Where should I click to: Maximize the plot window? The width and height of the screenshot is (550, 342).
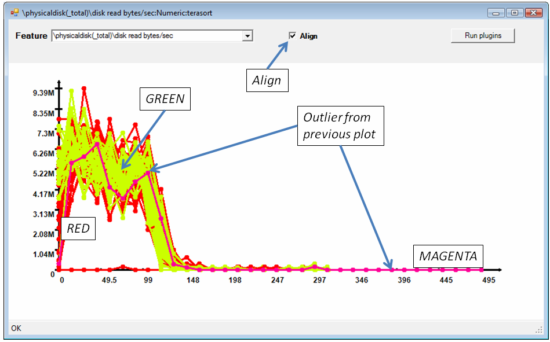pyautogui.click(x=513, y=12)
